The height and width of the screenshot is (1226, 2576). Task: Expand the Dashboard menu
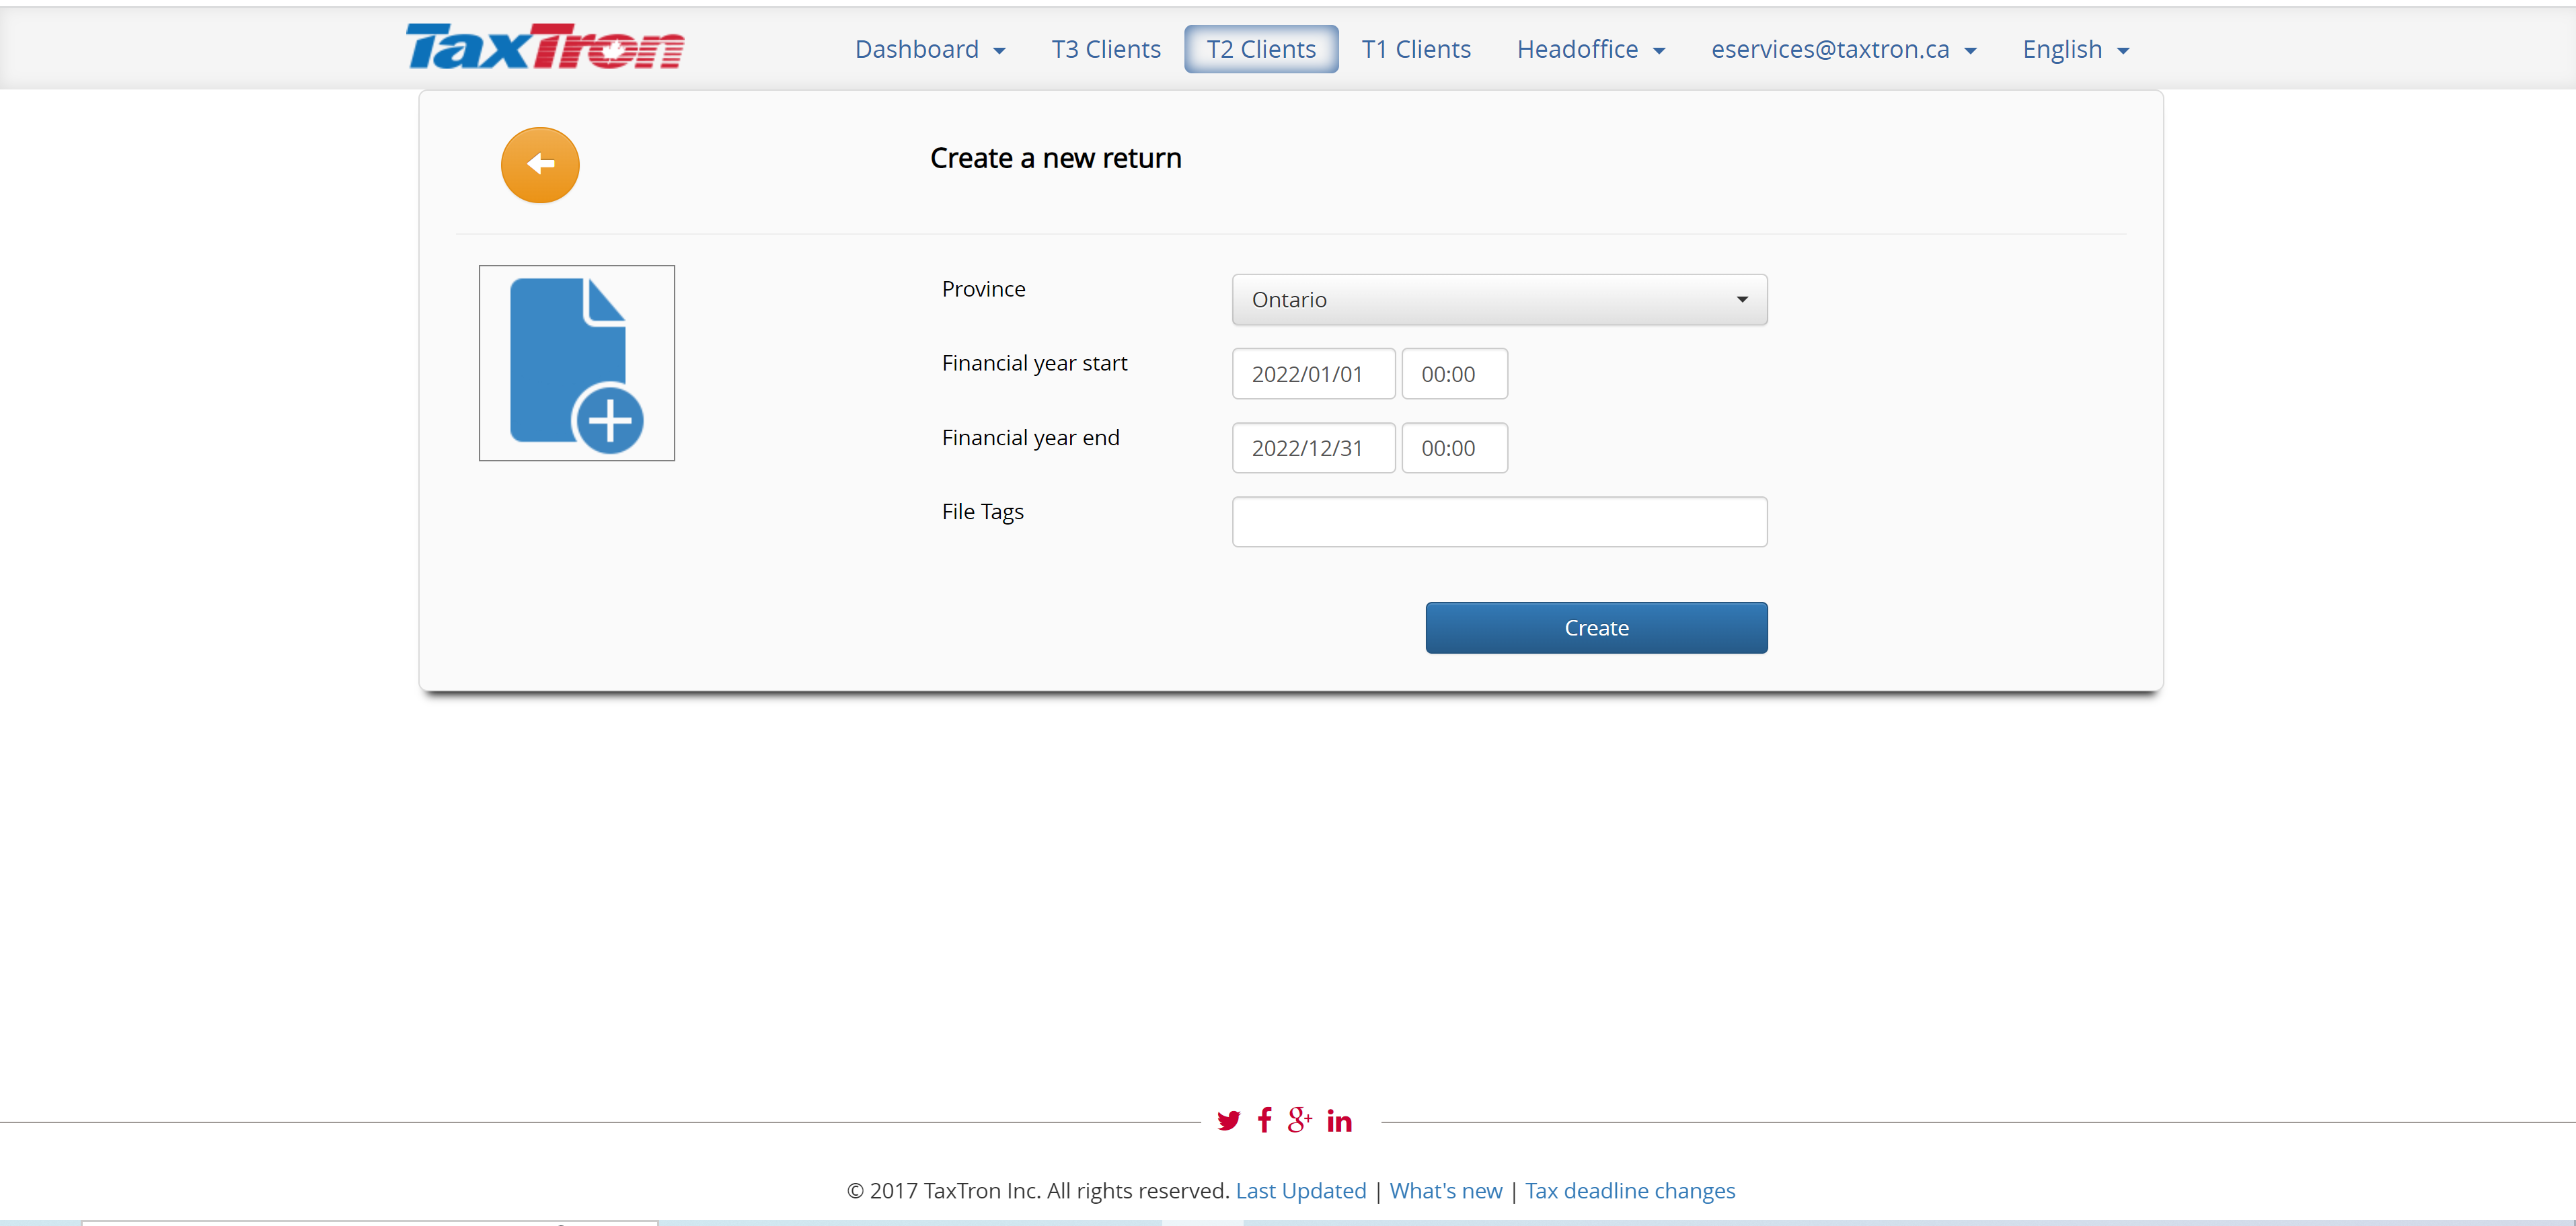coord(930,49)
